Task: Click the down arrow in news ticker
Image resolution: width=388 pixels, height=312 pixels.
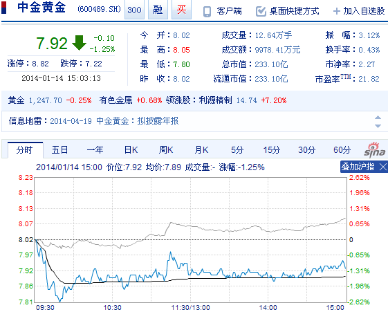Action: [378, 126]
